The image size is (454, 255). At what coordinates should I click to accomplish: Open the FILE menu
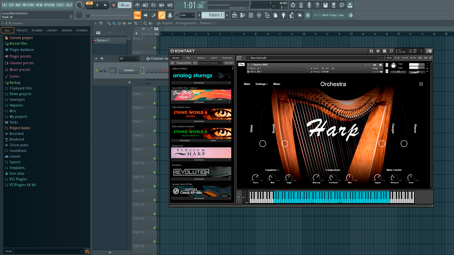[5, 5]
